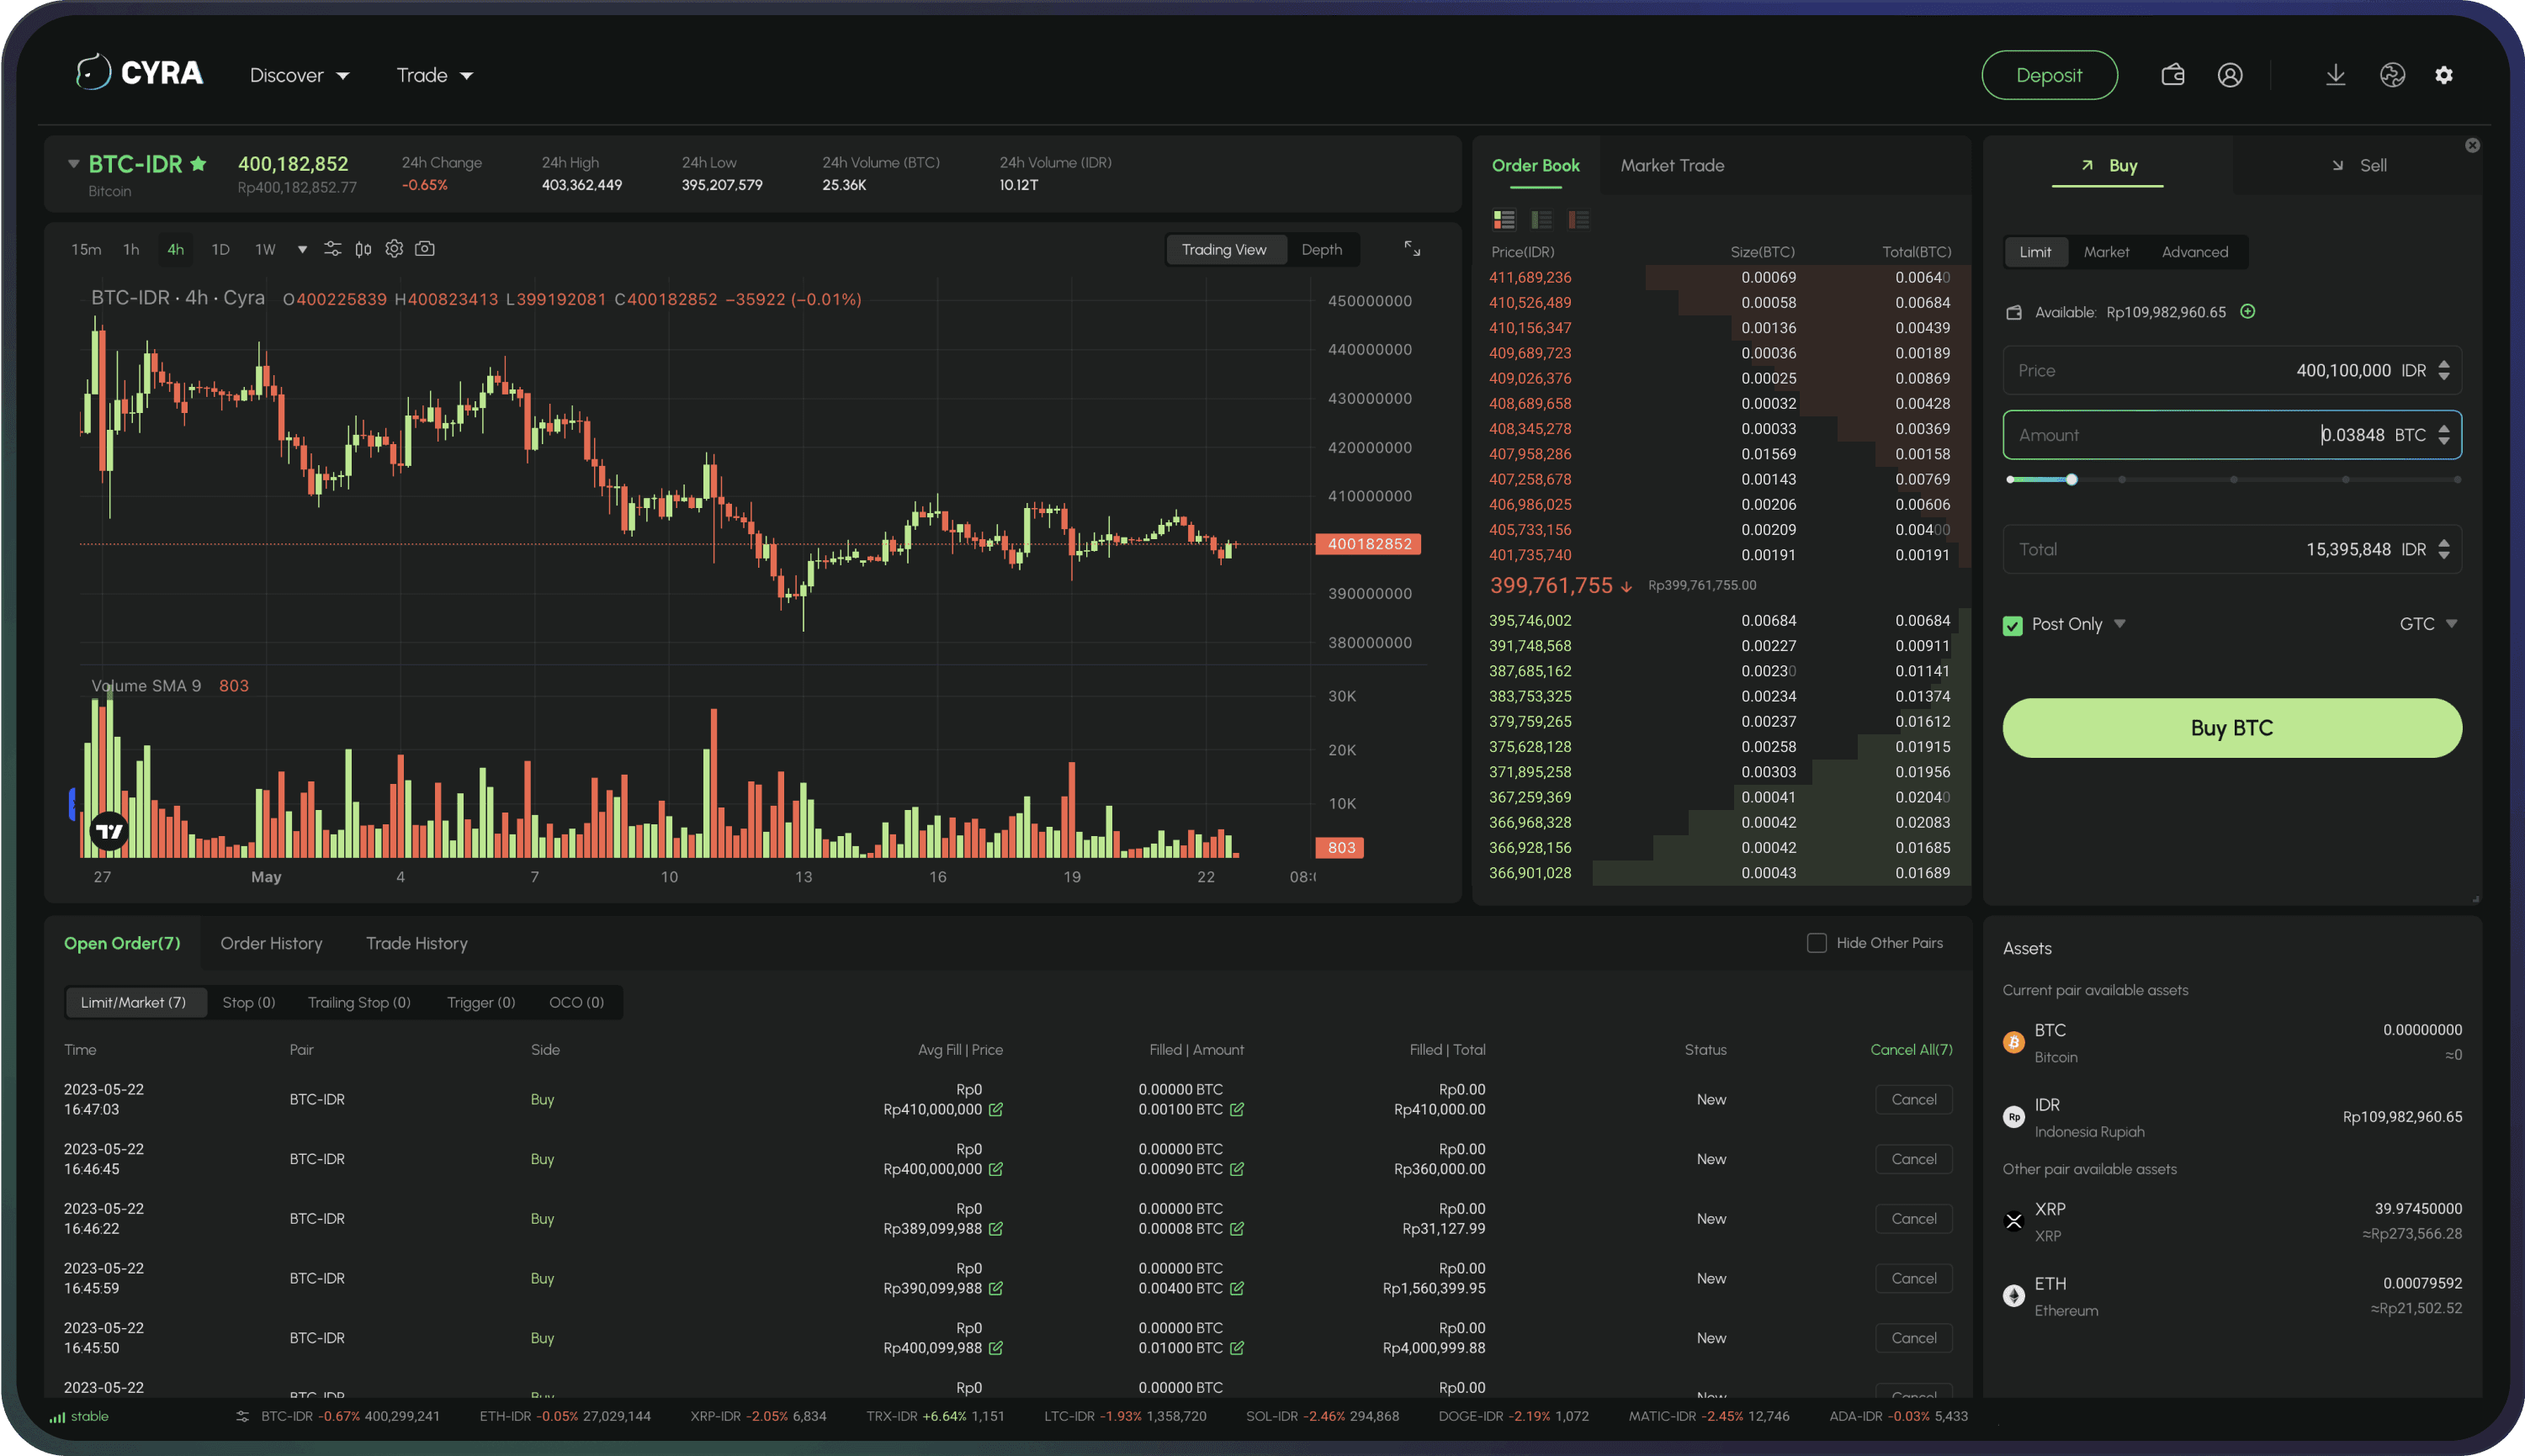2525x1456 pixels.
Task: Cancel the 16:47:03 order
Action: click(1914, 1099)
